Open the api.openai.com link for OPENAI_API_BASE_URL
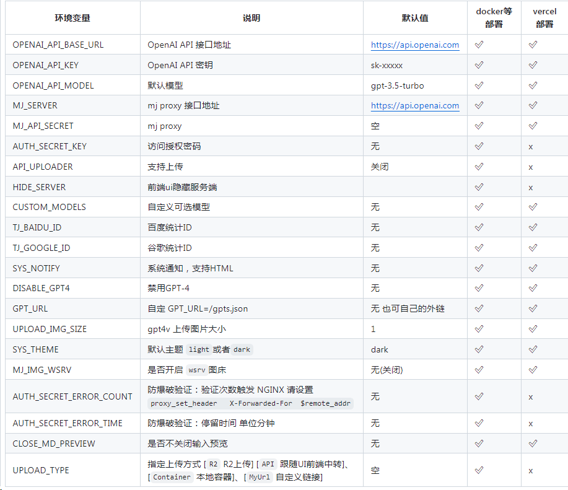 [414, 45]
